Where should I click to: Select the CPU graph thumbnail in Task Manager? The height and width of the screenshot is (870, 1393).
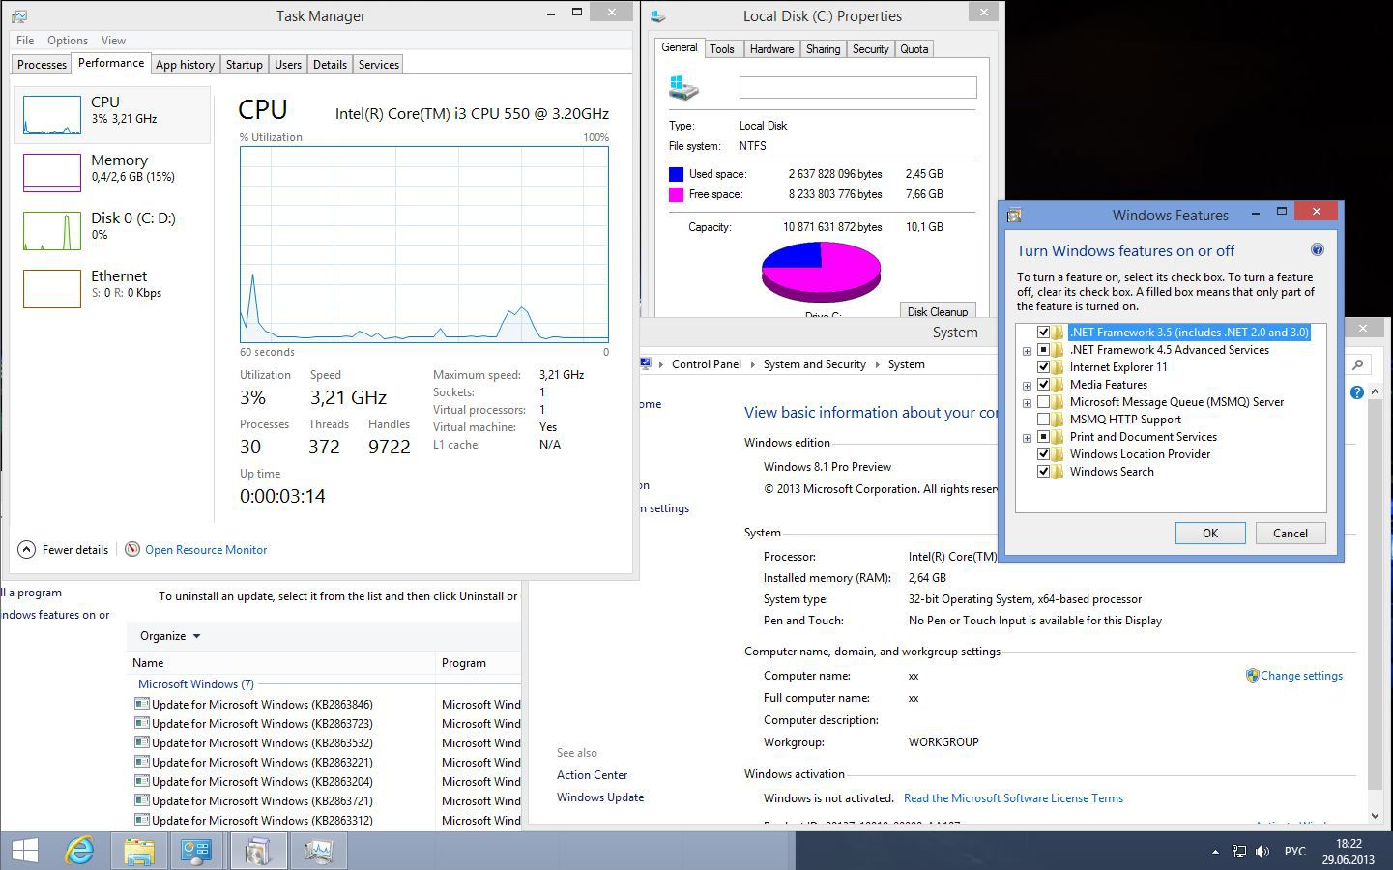coord(51,114)
